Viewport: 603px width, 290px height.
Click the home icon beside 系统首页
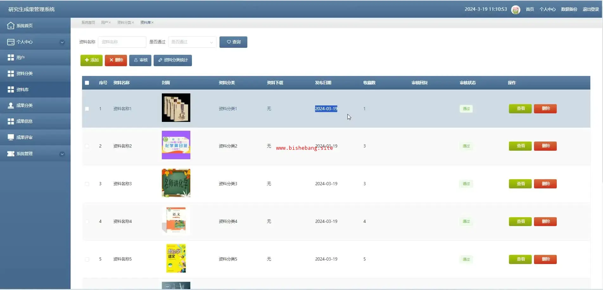(x=11, y=26)
